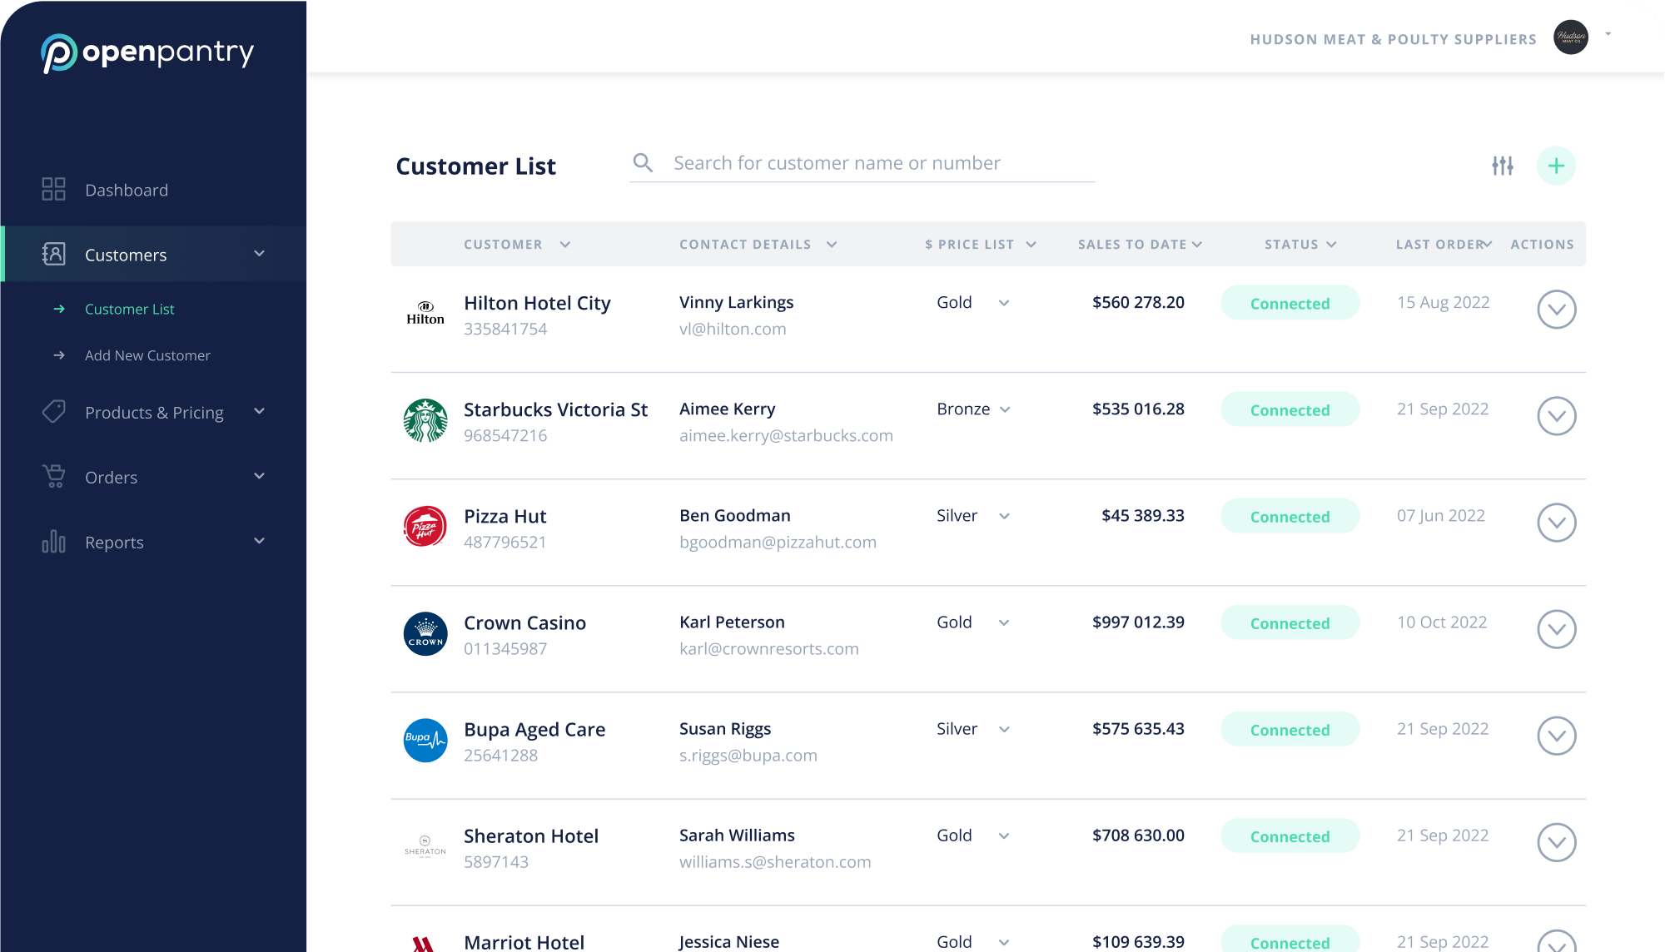
Task: Open the price list dropdown for Starbucks
Action: pos(1004,409)
